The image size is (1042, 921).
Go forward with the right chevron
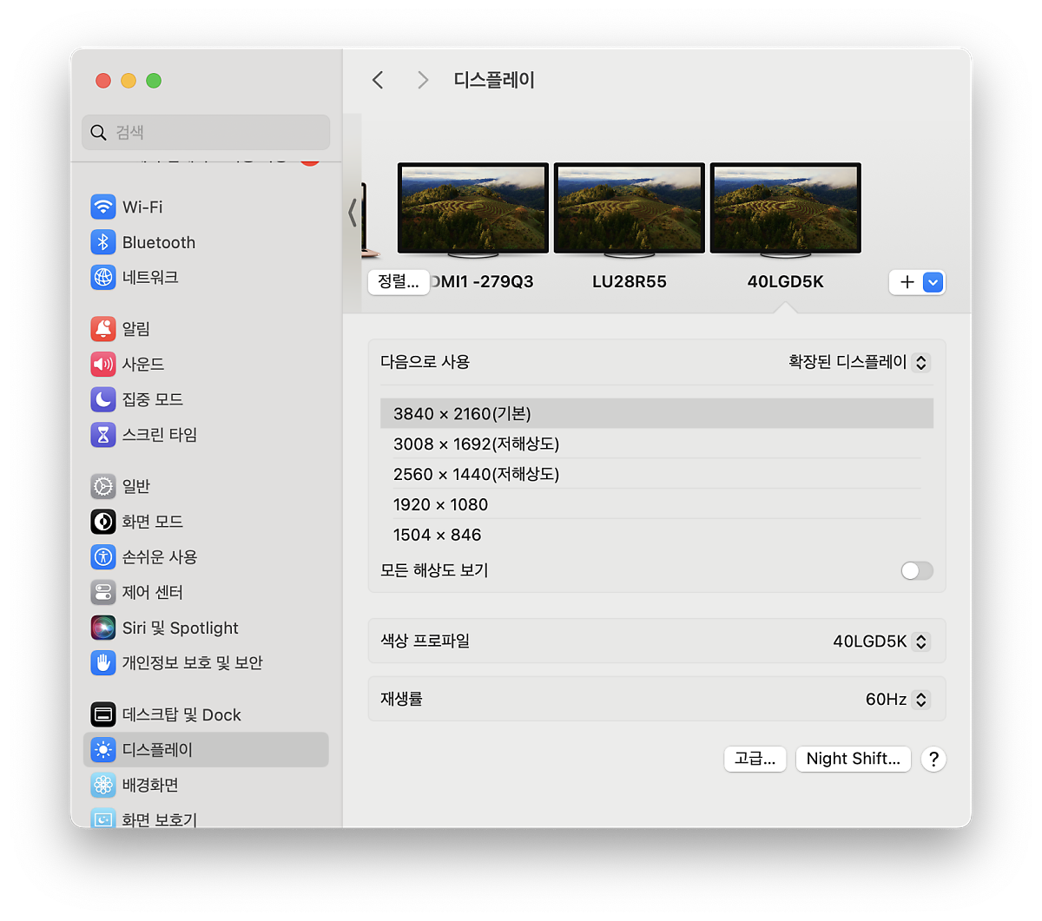pyautogui.click(x=423, y=80)
